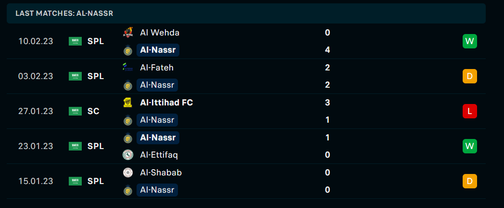Click the Last Matches: Al-Nassr header

coord(64,13)
